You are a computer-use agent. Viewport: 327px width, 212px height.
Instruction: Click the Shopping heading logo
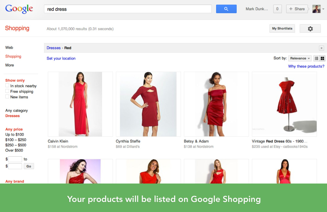17,28
